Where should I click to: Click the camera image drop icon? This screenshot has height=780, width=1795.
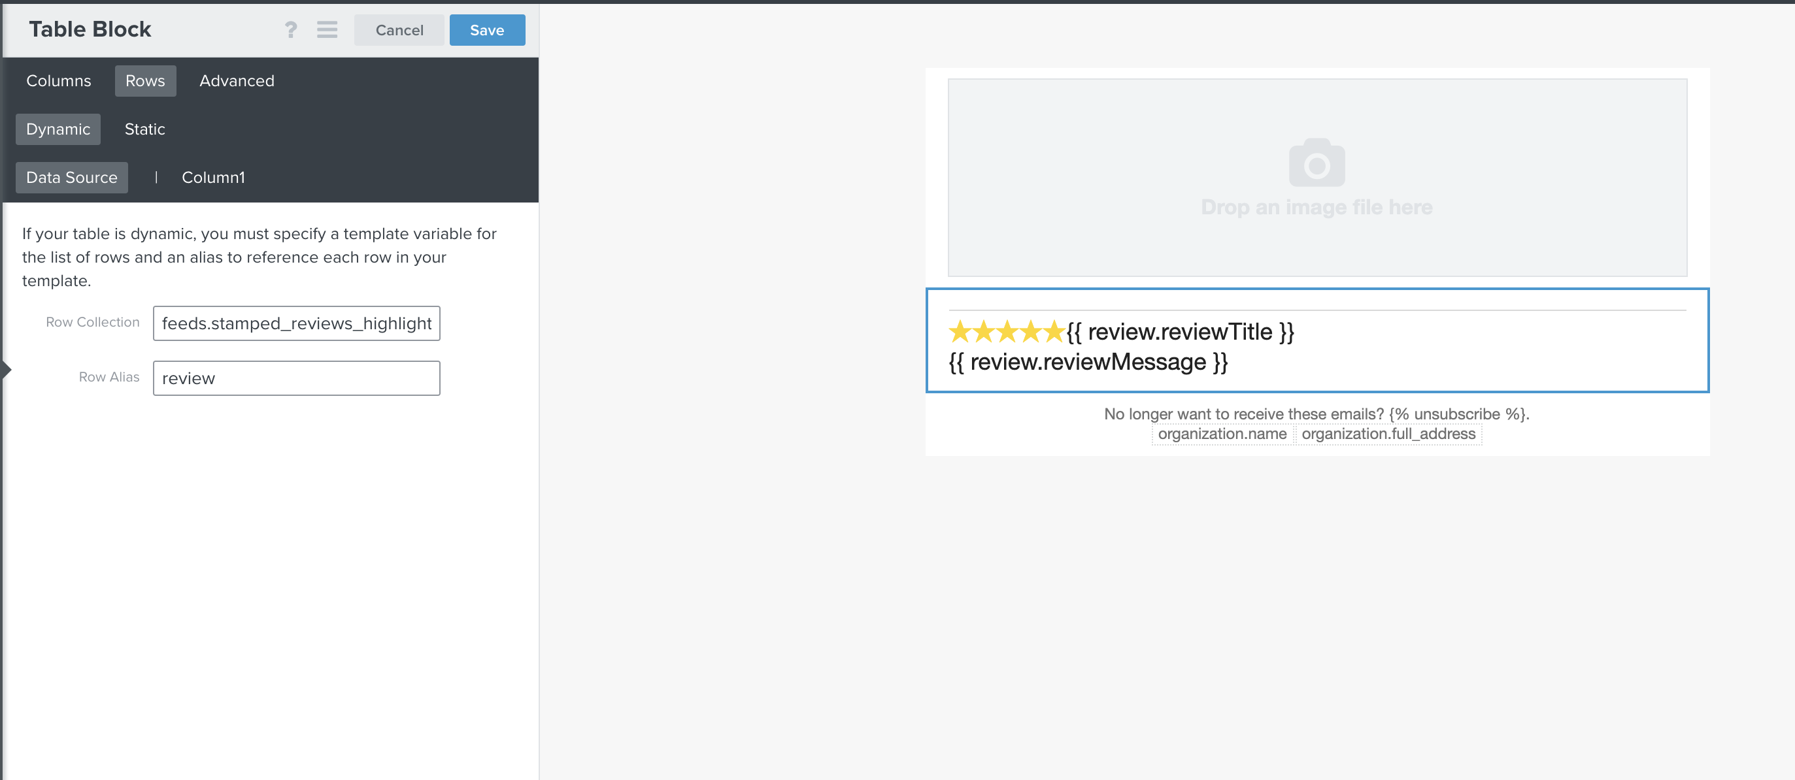(1317, 162)
